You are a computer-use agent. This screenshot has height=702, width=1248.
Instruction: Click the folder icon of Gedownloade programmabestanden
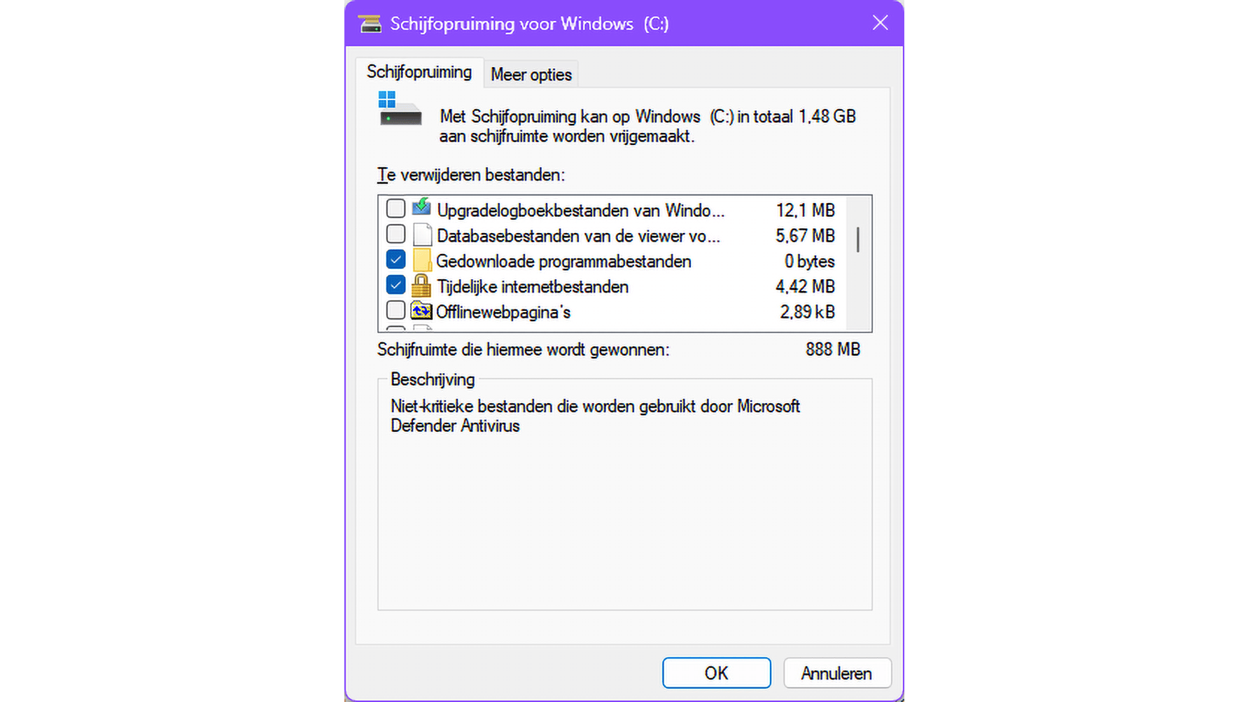tap(421, 260)
